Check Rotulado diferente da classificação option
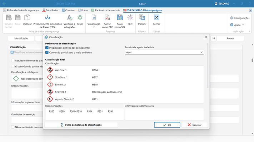 [13, 60]
